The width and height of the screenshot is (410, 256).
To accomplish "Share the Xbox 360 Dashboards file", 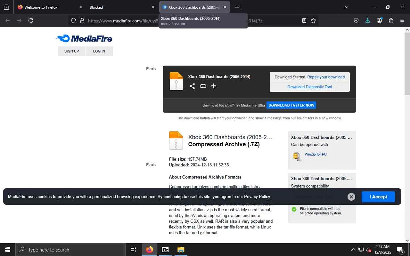I will [192, 86].
